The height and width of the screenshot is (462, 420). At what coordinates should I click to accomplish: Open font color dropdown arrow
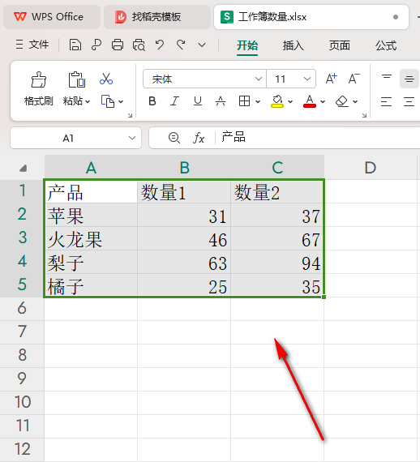tap(323, 101)
